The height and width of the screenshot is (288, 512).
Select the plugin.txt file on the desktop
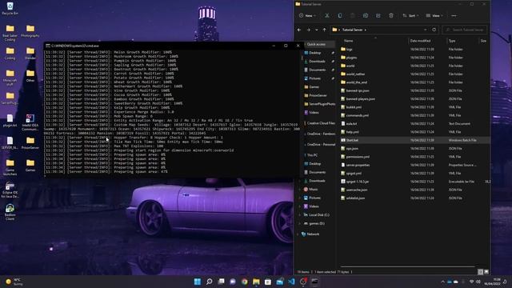click(x=10, y=121)
